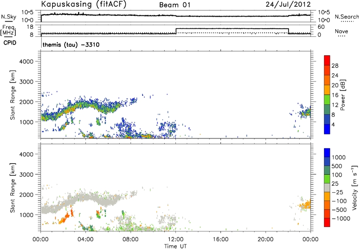Screen dimensions: 359x249
Task: Select the -25 label on velocity colorbar
Action: coord(337,192)
